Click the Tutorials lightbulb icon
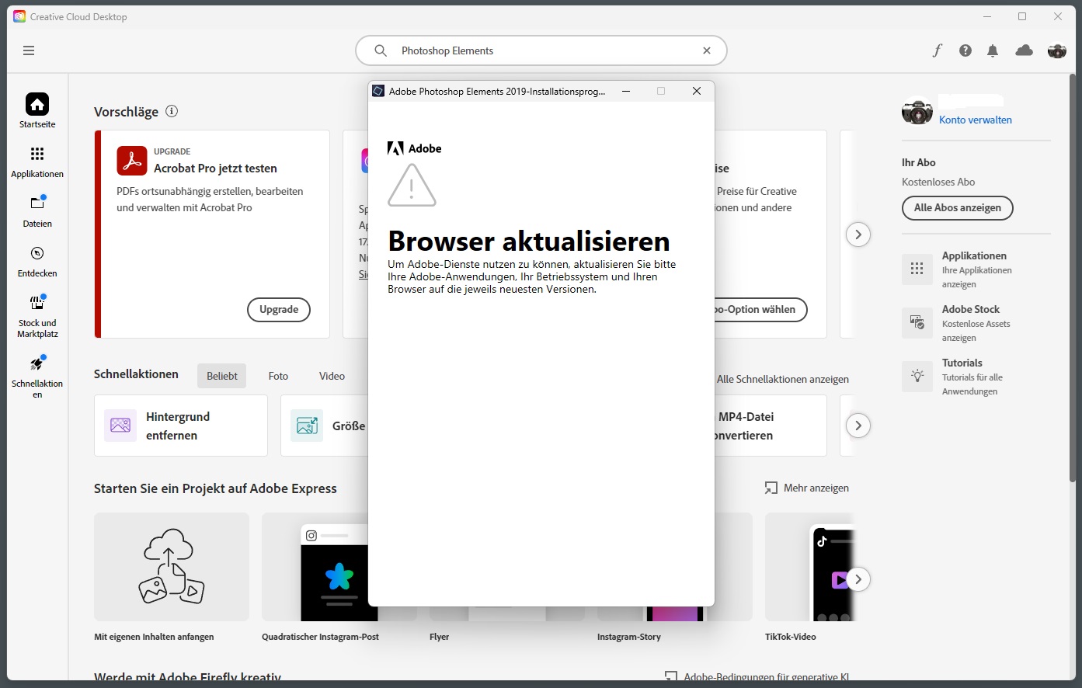The image size is (1082, 688). [917, 376]
